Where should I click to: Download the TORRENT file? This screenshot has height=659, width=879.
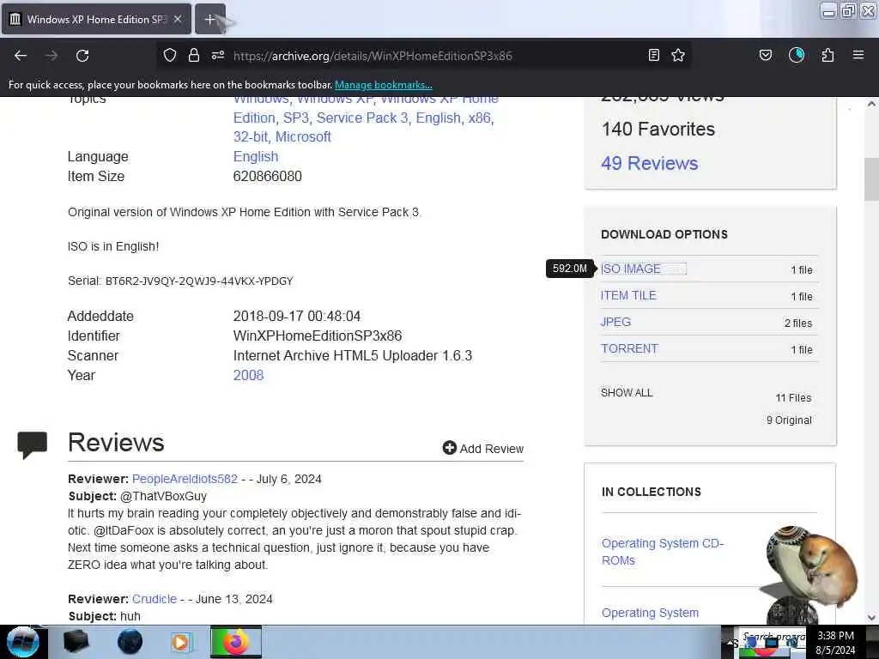point(629,348)
